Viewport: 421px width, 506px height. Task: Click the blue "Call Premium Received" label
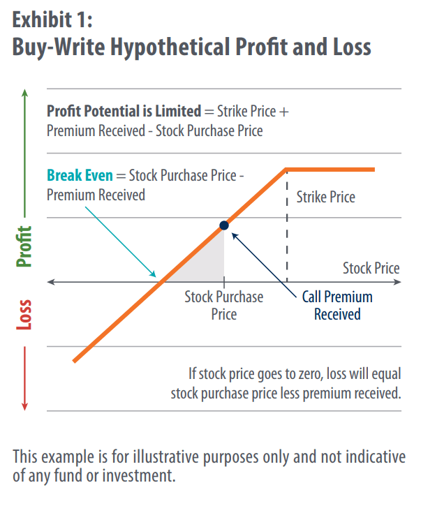coord(337,305)
